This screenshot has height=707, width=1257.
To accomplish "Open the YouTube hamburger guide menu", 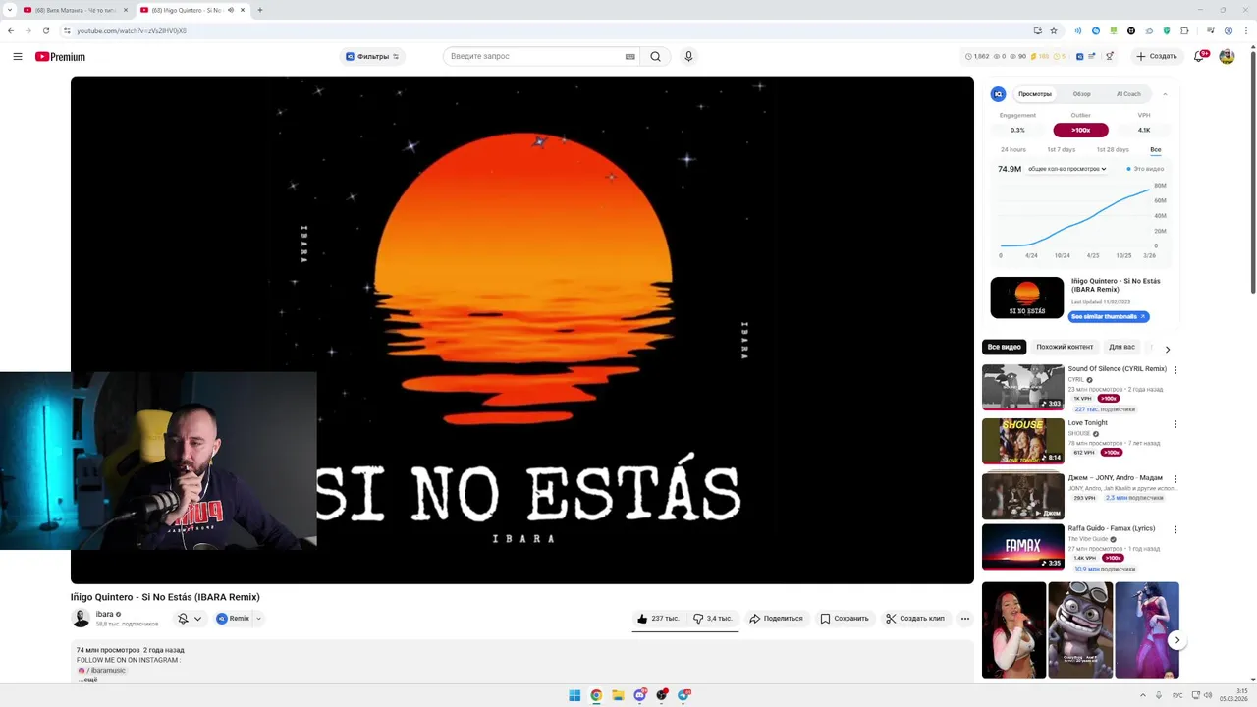I will coord(18,57).
